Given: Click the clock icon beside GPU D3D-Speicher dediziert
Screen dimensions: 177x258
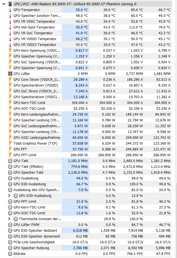Looking at the screenshot, I should pos(10,231).
